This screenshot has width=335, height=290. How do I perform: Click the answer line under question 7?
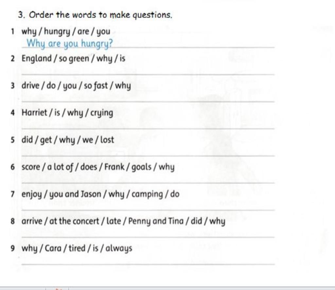coord(148,210)
